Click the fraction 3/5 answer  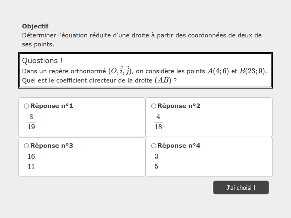(156, 161)
